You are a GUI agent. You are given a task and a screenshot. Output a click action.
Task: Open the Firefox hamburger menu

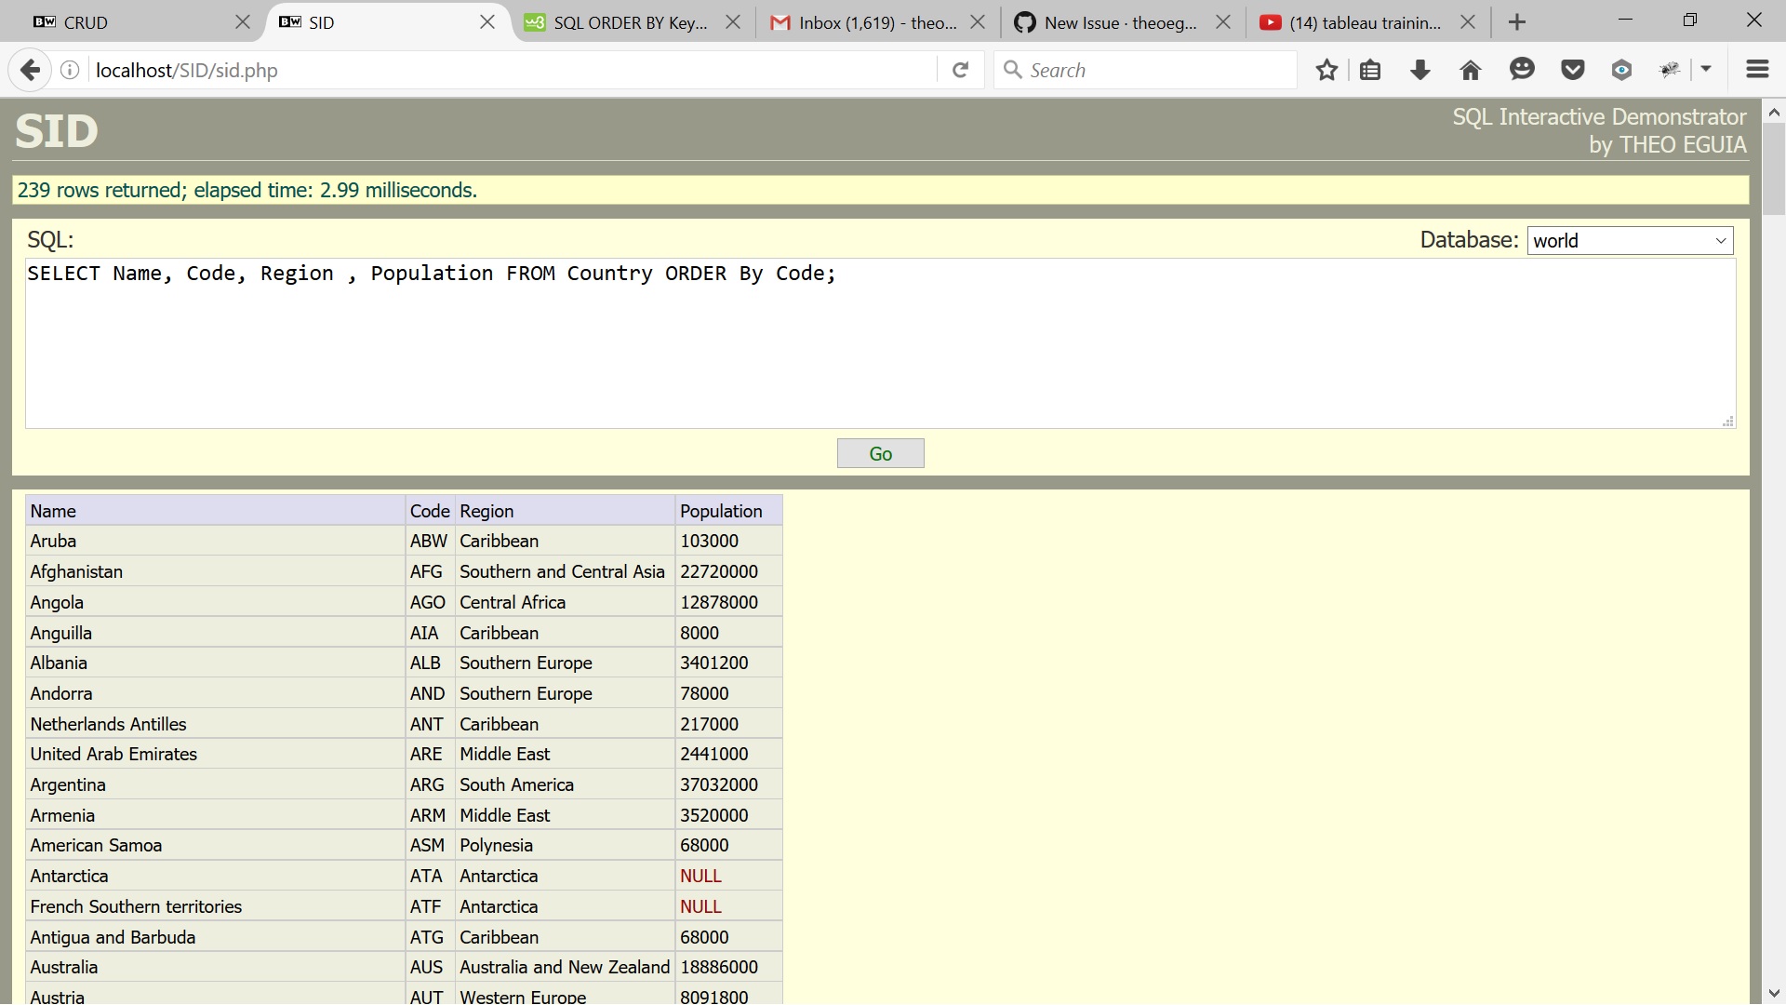point(1757,70)
